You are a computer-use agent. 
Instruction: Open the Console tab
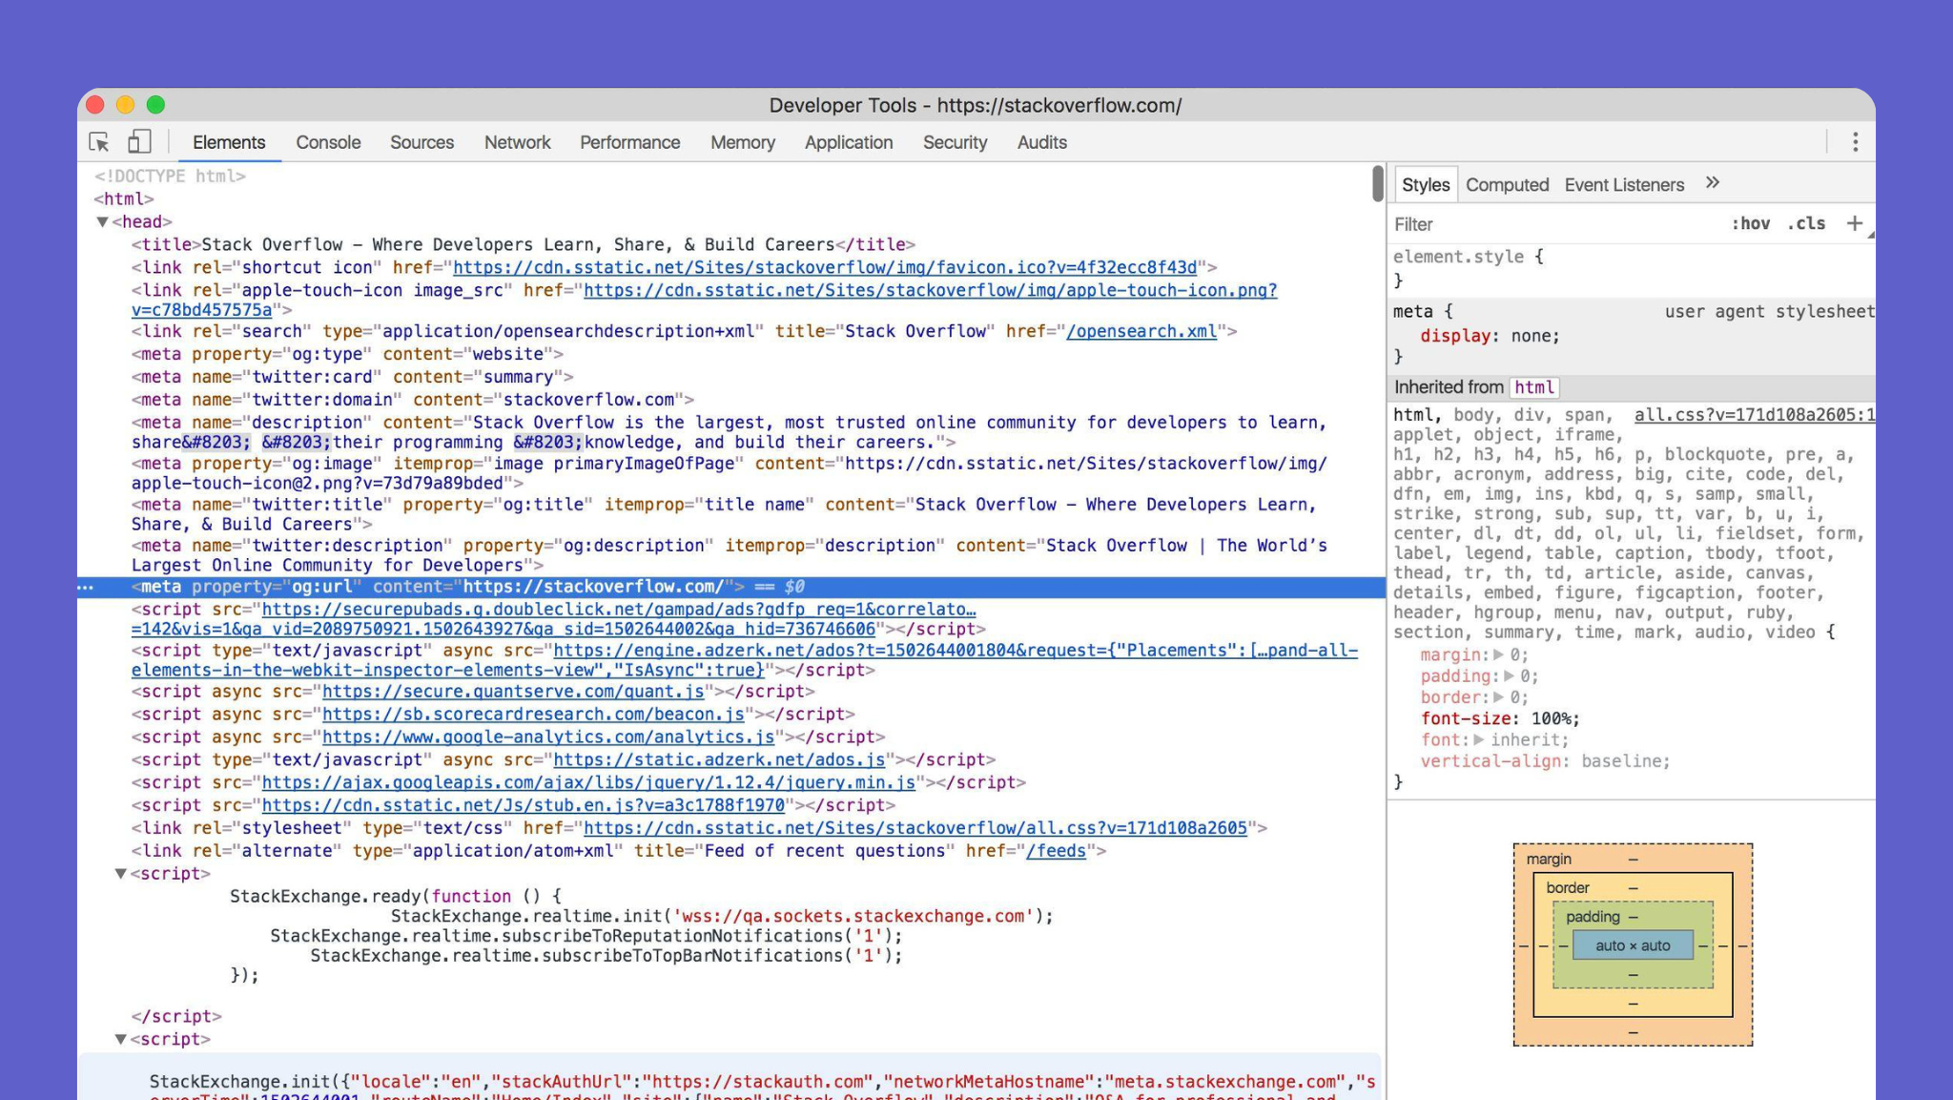click(x=328, y=142)
